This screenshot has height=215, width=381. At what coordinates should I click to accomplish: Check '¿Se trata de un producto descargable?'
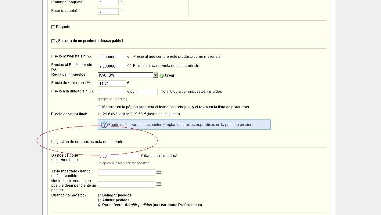[53, 41]
